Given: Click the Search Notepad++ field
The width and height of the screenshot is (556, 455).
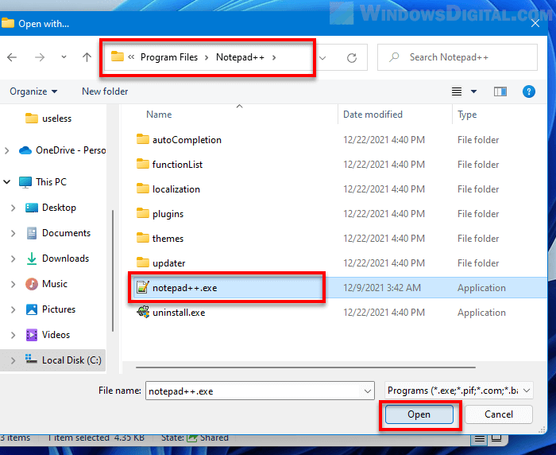Looking at the screenshot, I should coord(458,57).
